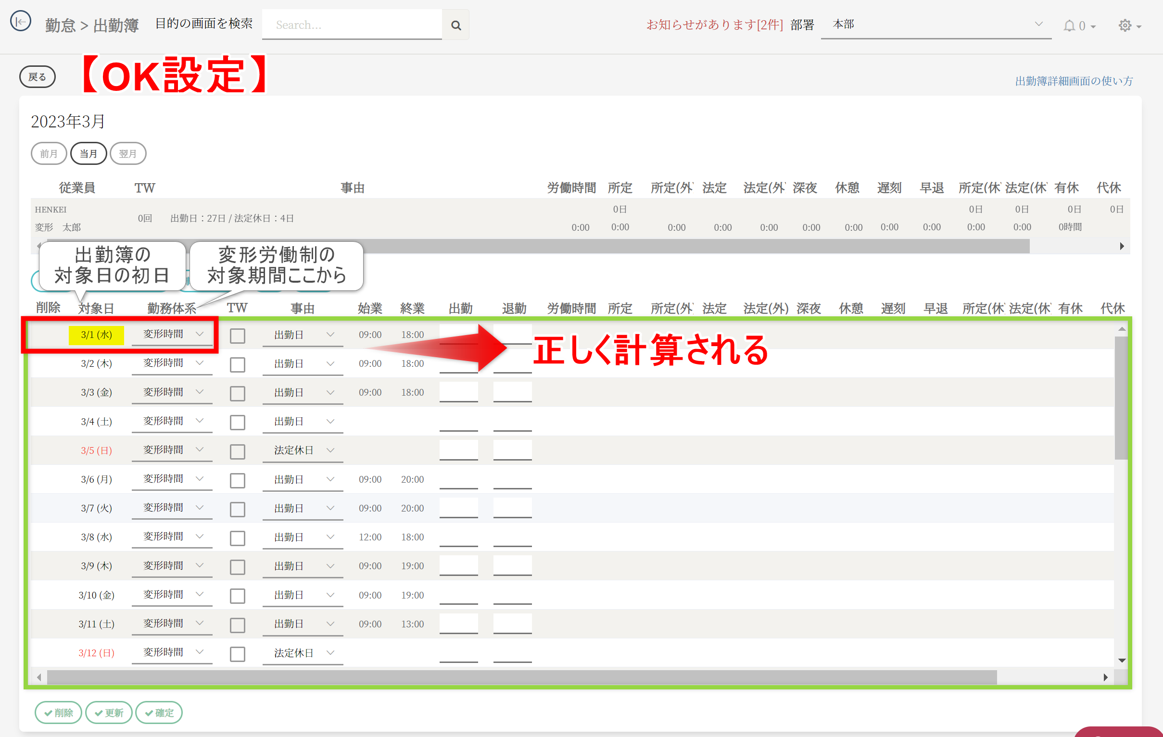Click attendance table scroll-down arrow
The height and width of the screenshot is (737, 1163).
coord(1122,660)
